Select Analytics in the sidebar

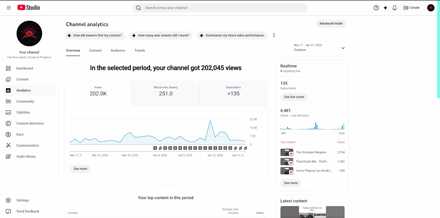29,90
